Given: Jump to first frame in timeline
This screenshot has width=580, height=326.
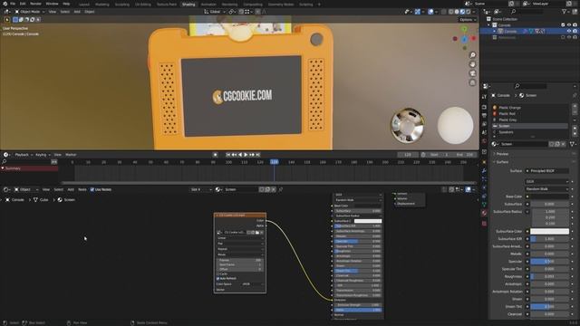Looking at the screenshot, I should click(228, 155).
